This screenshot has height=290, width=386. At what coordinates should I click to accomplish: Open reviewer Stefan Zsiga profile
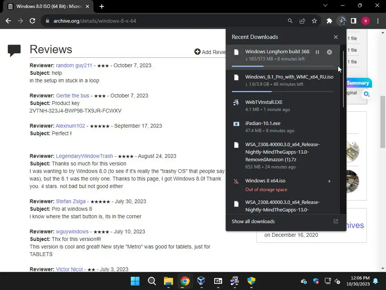(x=70, y=201)
